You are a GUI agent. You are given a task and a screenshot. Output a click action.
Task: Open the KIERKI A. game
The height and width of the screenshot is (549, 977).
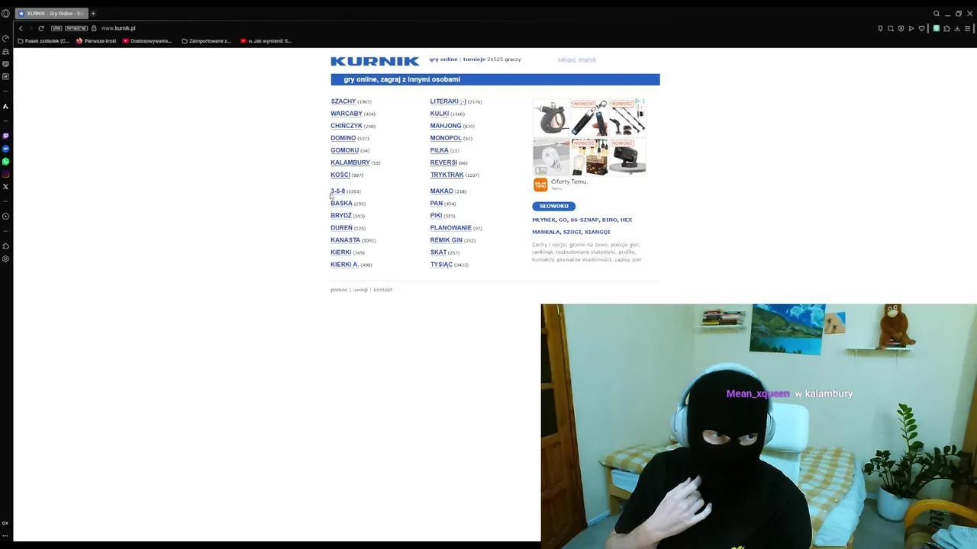click(344, 265)
